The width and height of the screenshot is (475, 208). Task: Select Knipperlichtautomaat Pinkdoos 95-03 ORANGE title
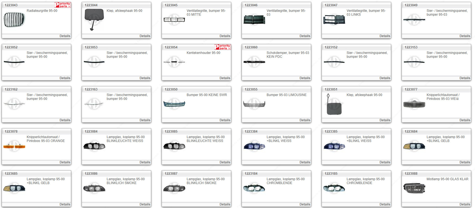(x=46, y=139)
